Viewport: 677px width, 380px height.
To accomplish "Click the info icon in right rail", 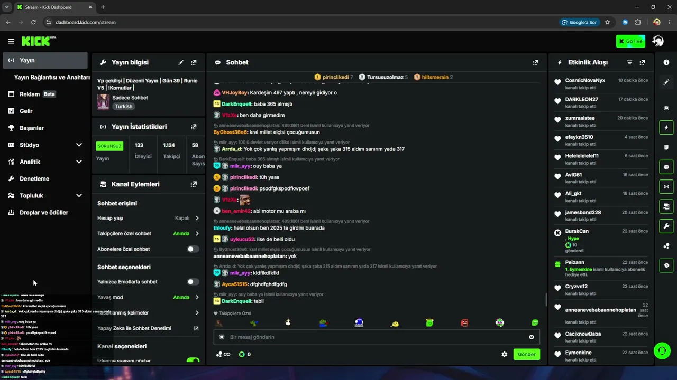I will 666,62.
